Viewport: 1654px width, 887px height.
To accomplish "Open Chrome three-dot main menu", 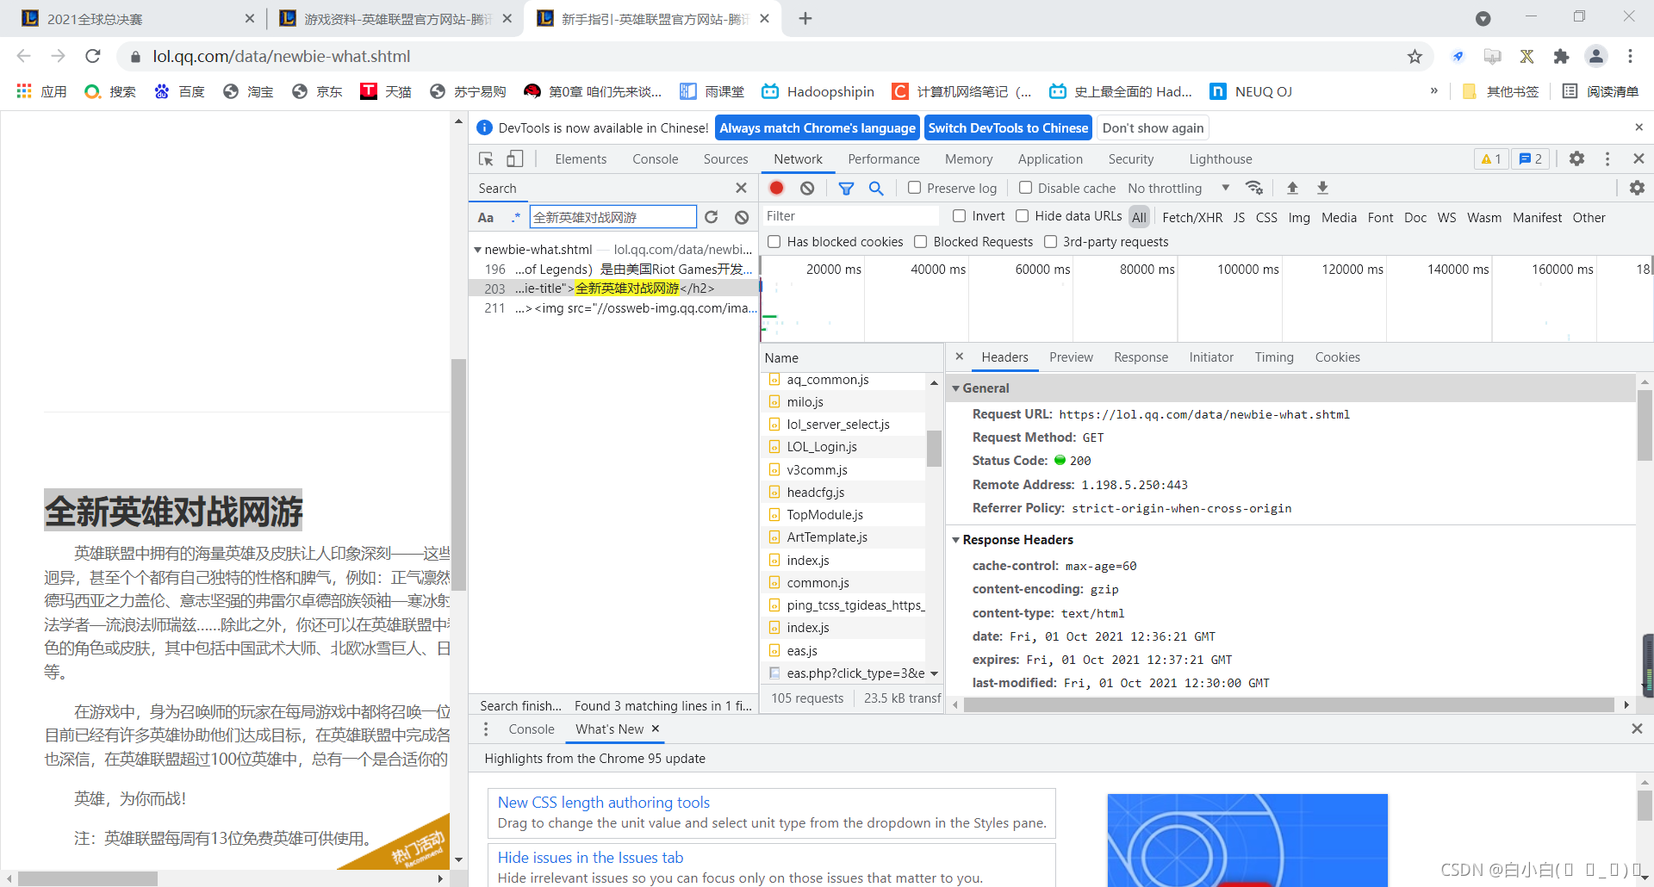I will (1630, 56).
